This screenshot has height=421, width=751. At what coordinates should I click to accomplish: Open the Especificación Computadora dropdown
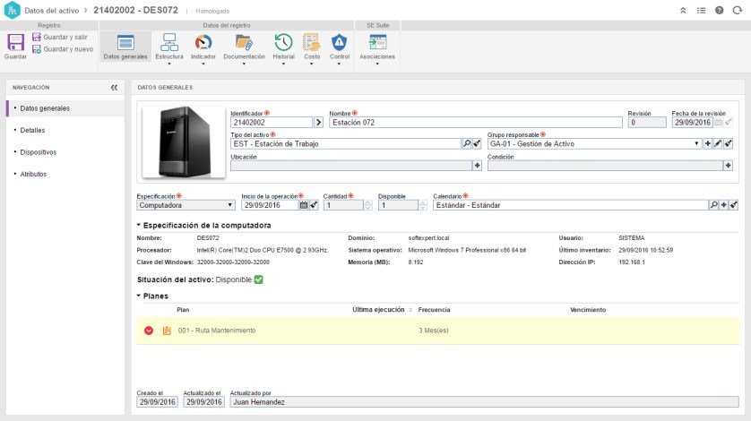(x=186, y=205)
